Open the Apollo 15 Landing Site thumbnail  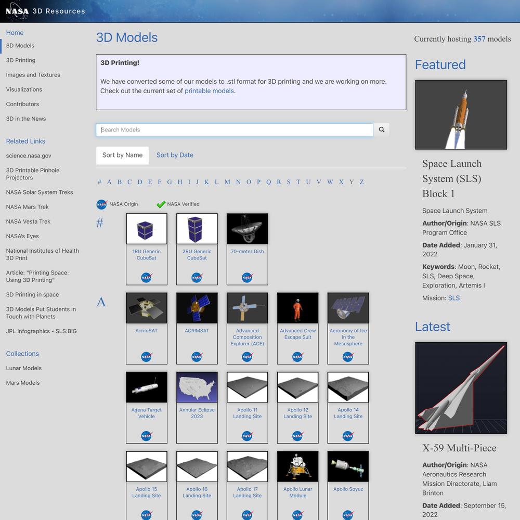(147, 466)
